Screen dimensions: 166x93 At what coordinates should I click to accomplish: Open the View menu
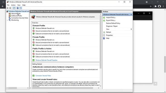coord(19,5)
